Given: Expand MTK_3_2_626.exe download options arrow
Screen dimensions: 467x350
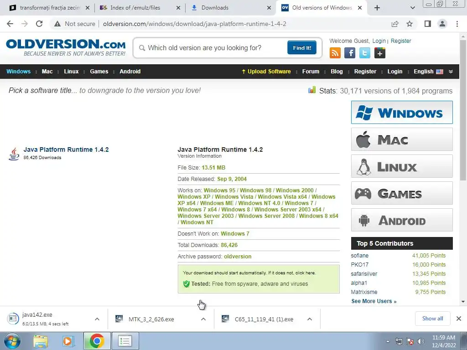Looking at the screenshot, I should click(203, 319).
